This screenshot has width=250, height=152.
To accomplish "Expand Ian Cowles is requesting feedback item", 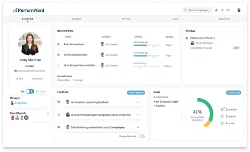I will pyautogui.click(x=138, y=102).
